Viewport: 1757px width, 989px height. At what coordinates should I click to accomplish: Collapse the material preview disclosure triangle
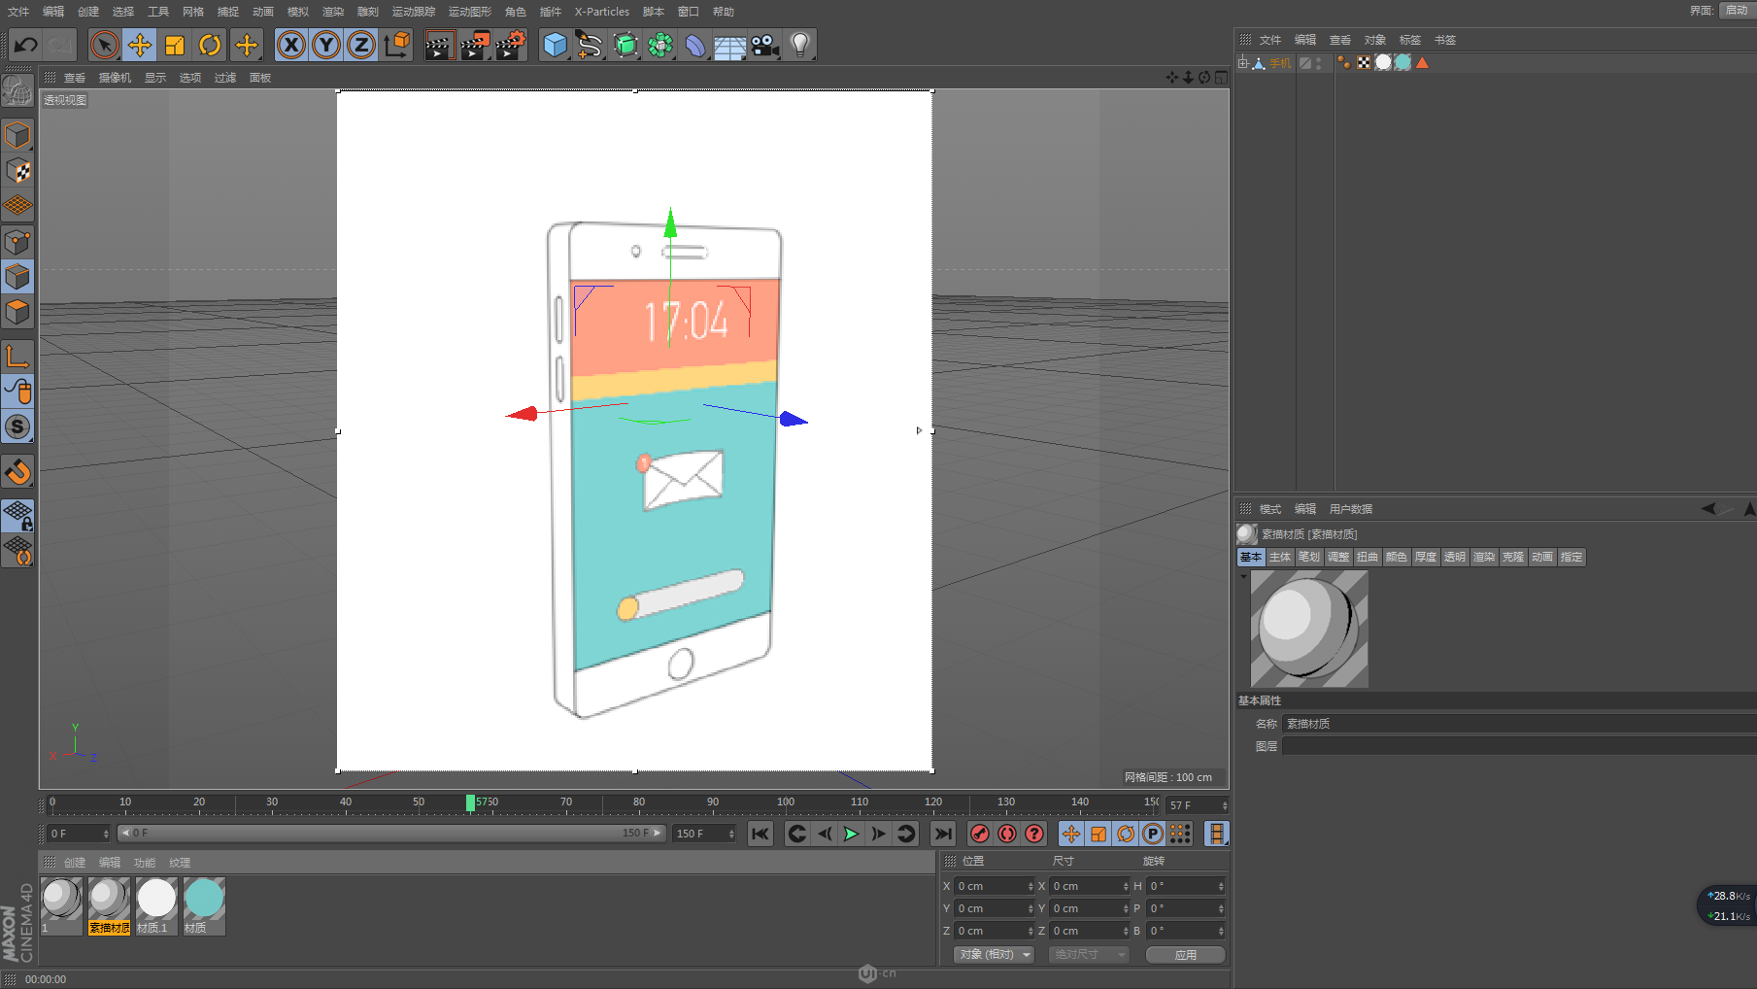(1243, 577)
